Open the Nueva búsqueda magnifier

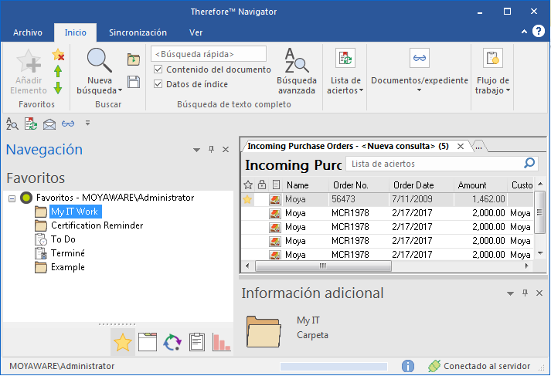click(100, 60)
